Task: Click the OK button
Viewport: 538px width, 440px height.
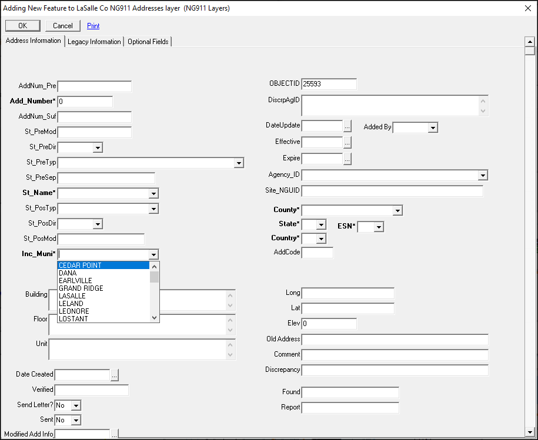Action: (x=23, y=26)
